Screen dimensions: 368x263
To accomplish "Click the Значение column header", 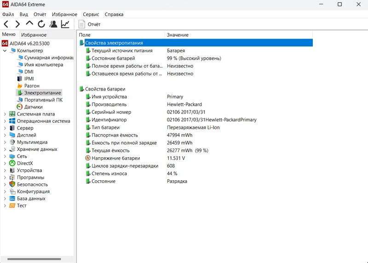I will coord(178,35).
